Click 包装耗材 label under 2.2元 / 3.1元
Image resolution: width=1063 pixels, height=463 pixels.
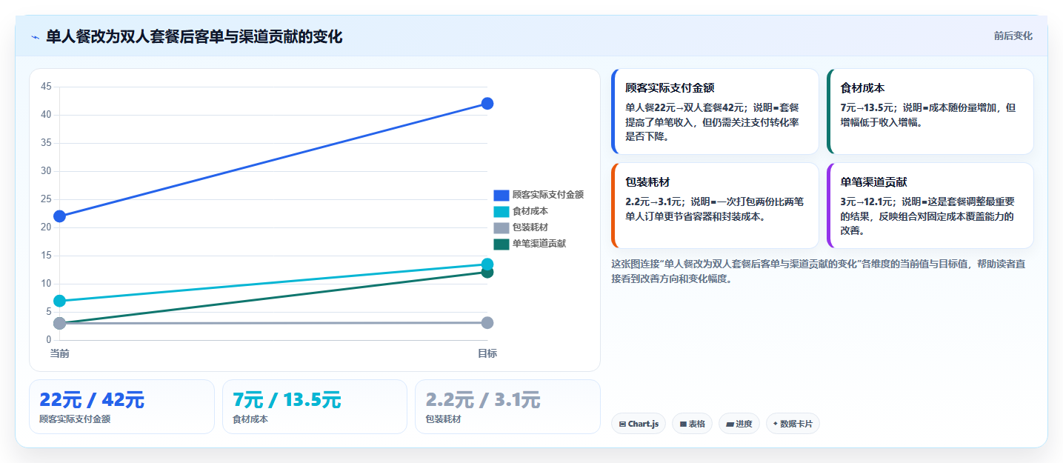[443, 419]
